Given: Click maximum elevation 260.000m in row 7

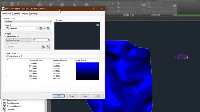Looking at the screenshot, I should [56, 78].
